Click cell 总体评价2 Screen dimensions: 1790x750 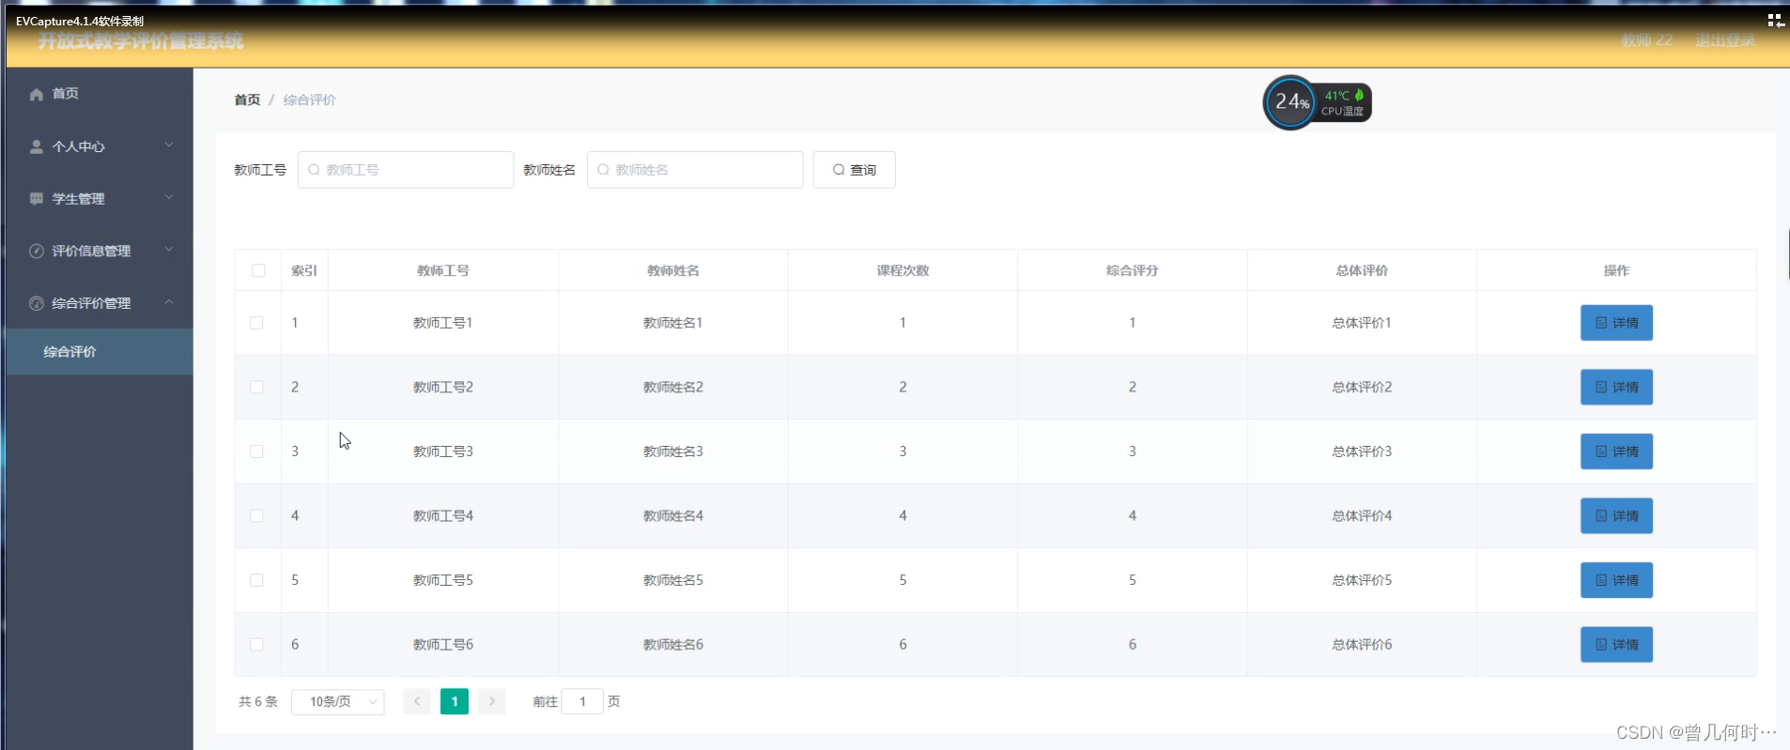tap(1362, 387)
